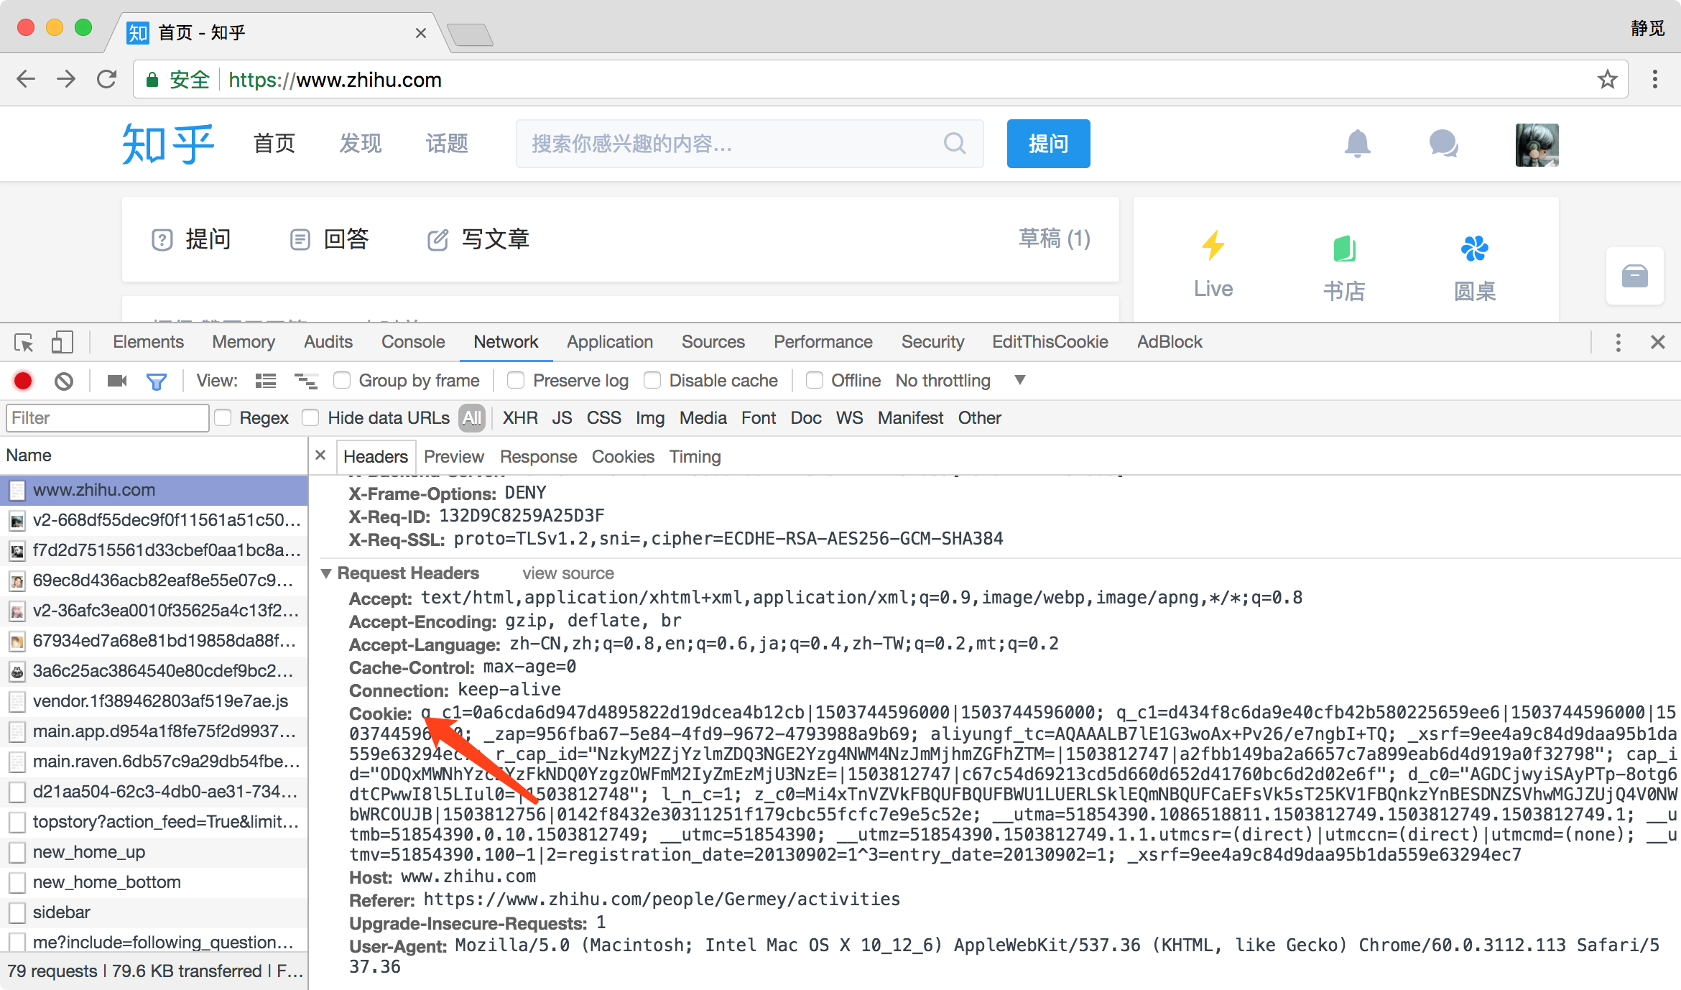Check Hide data URLs
Viewport: 1681px width, 990px height.
click(x=310, y=417)
